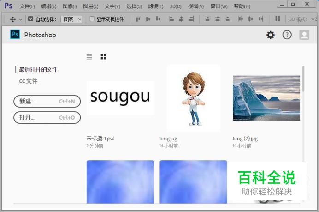Switch to list view icon
Viewport: 319px width, 212px height.
tap(89, 56)
